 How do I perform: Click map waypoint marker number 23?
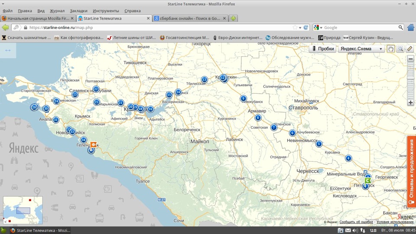tap(75, 94)
